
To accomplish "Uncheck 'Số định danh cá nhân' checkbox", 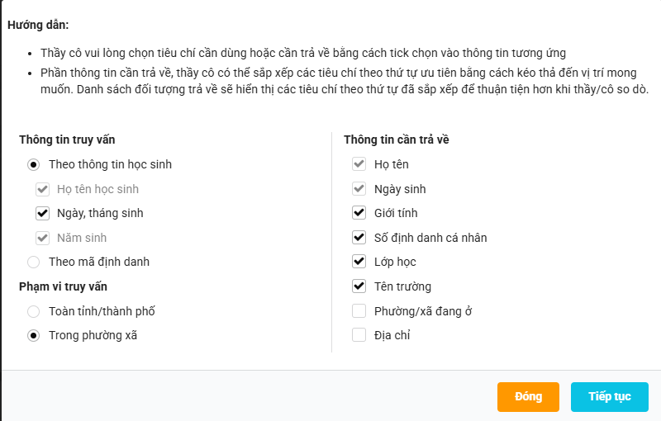I will [x=359, y=238].
